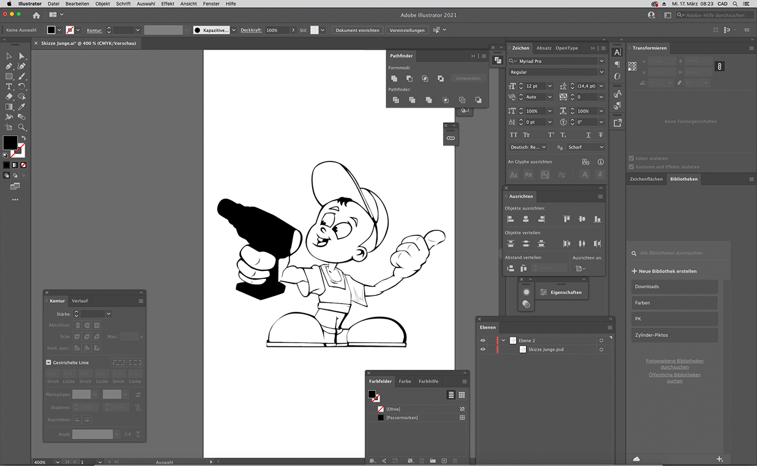Open the Downloads library entry

674,287
